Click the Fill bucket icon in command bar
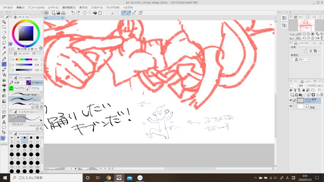This screenshot has height=182, width=324. [x=95, y=13]
